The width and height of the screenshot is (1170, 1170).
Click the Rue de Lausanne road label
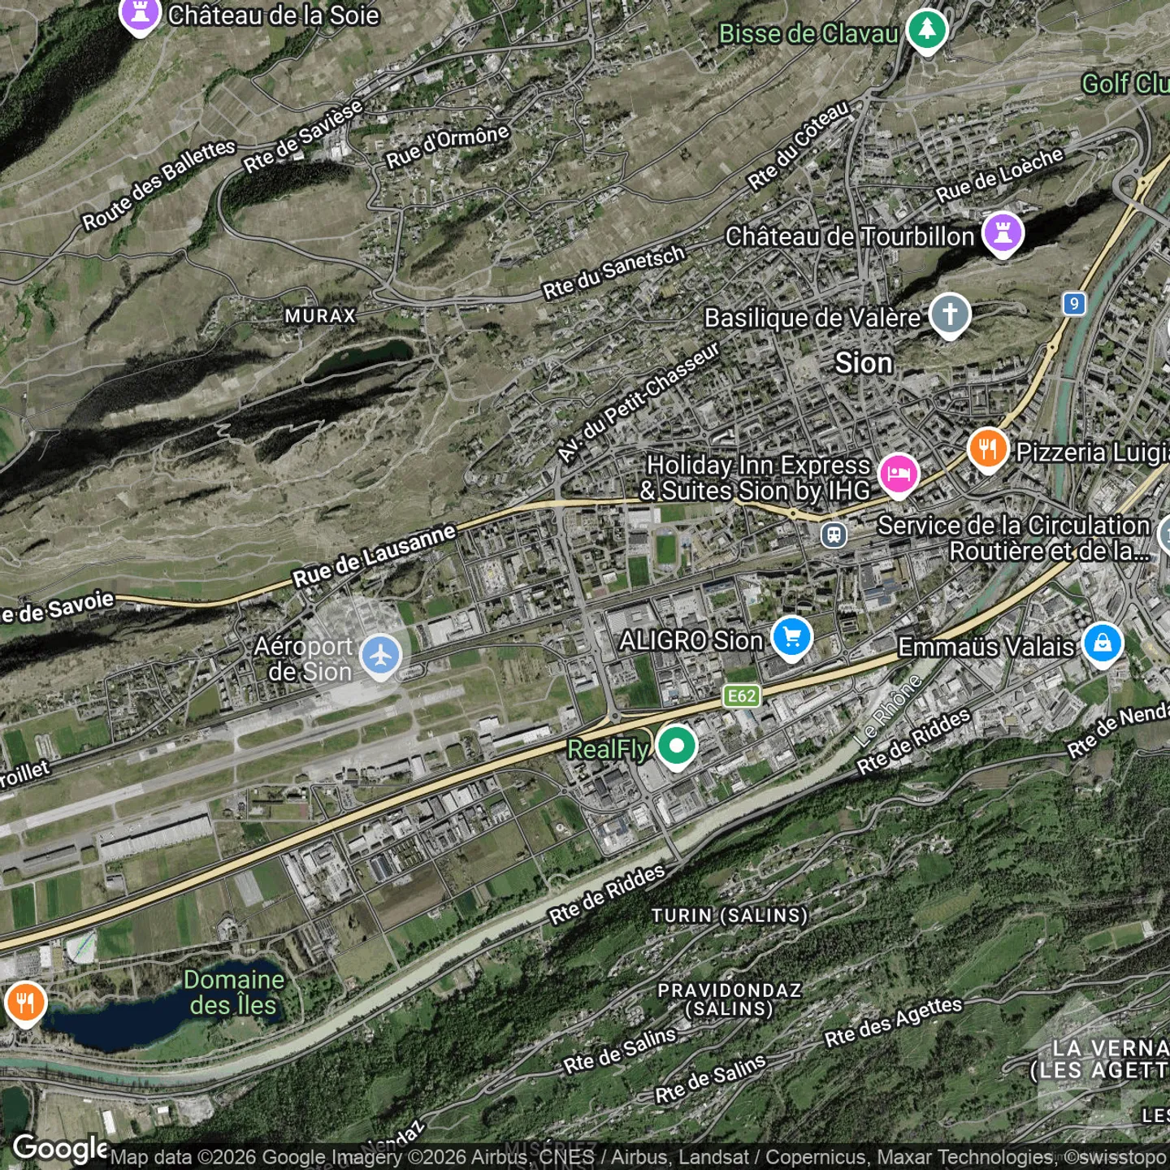coord(375,556)
